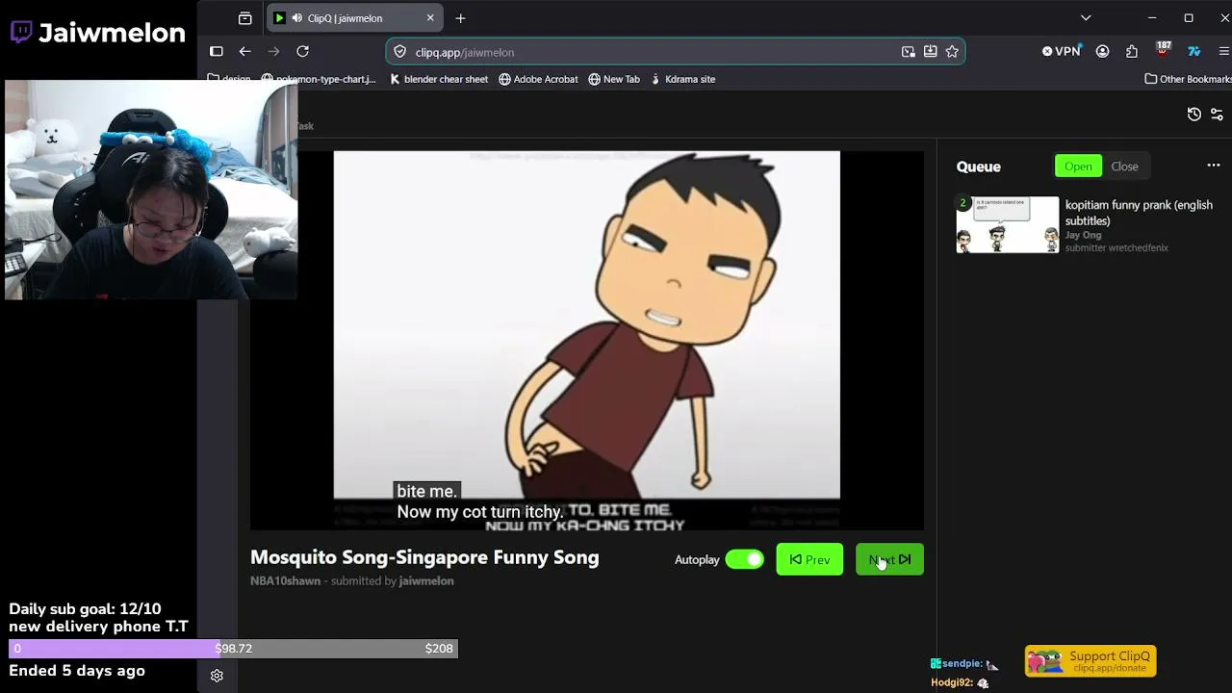The width and height of the screenshot is (1232, 693).
Task: Open ClipQ settings sliders icon
Action: [1218, 115]
